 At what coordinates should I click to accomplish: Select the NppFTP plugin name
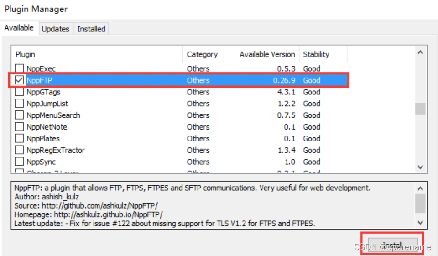39,80
